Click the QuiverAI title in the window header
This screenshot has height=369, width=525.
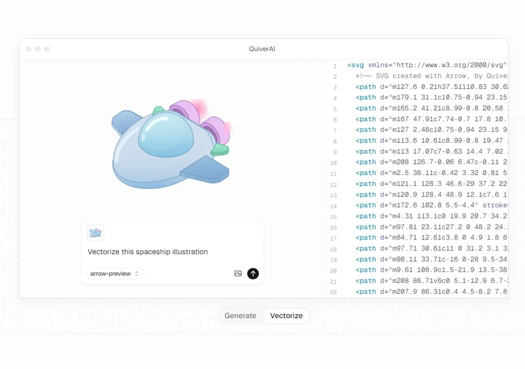pyautogui.click(x=262, y=49)
